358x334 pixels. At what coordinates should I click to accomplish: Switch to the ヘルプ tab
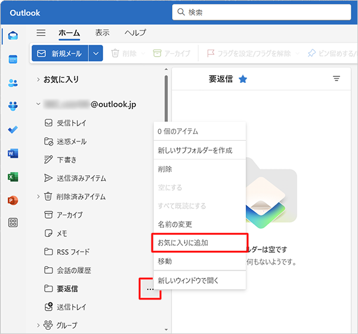coord(135,33)
